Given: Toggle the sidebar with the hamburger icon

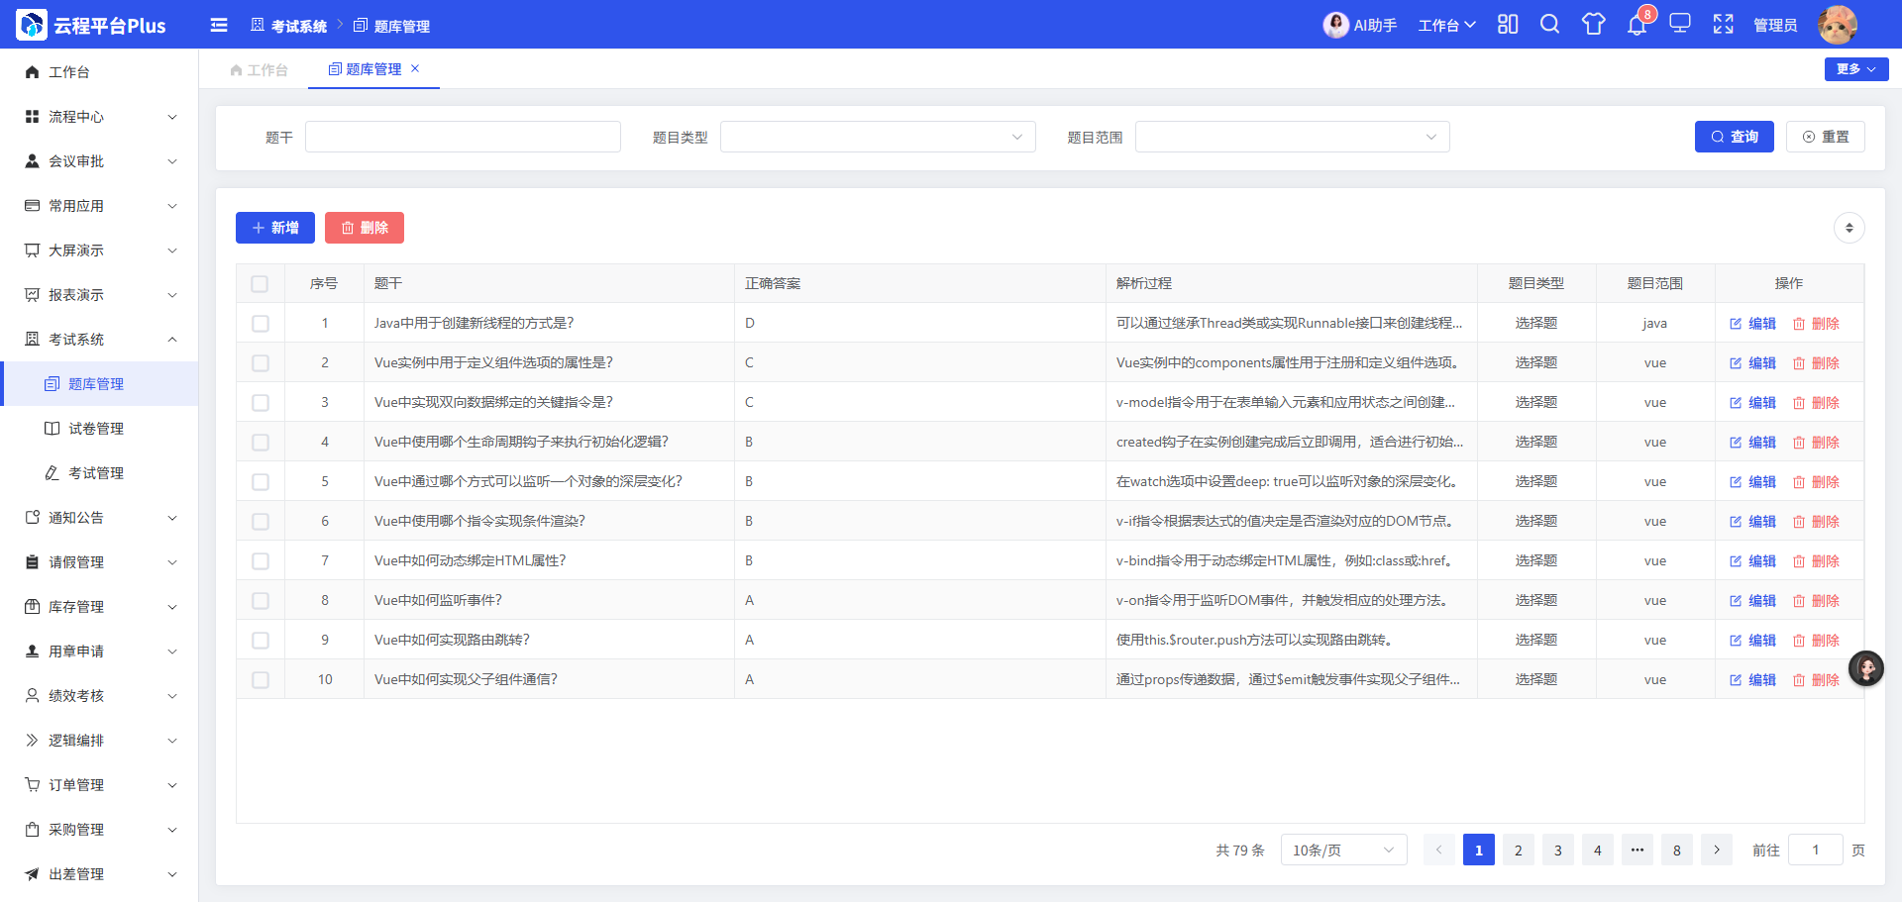Looking at the screenshot, I should tap(219, 25).
